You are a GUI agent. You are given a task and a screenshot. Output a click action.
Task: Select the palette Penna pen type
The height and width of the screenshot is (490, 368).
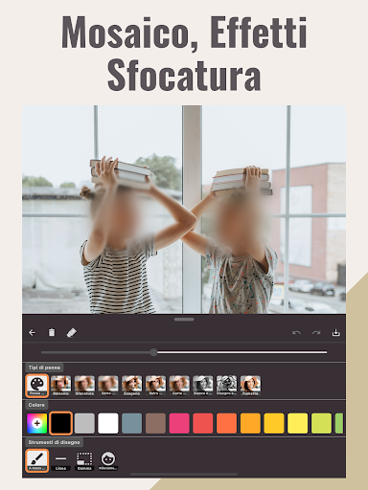coord(37,386)
